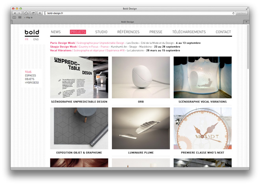This screenshot has height=185, width=260.
Task: Click the forward navigation arrow
Action: tap(19, 13)
